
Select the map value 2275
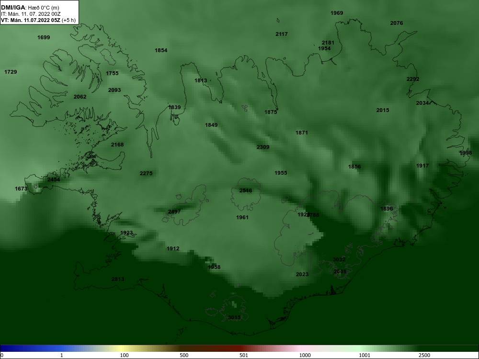point(146,173)
